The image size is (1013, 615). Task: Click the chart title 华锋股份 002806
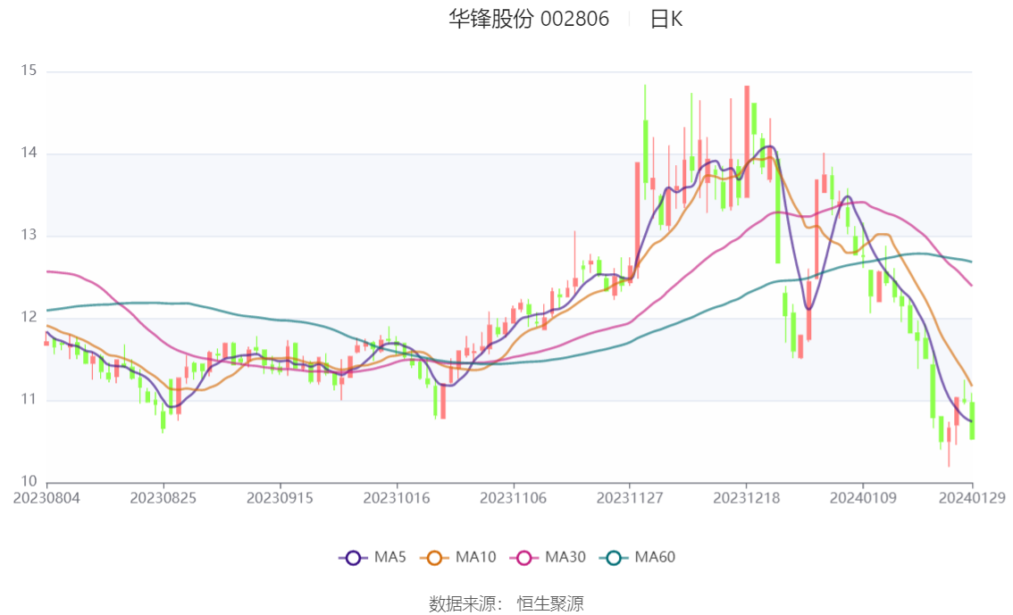529,19
